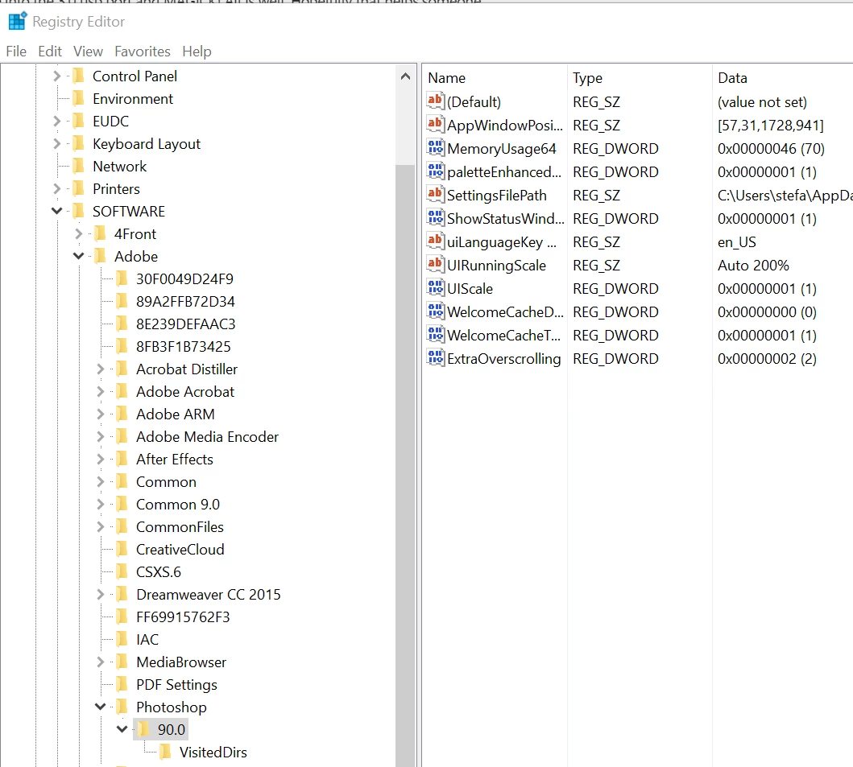Image resolution: width=853 pixels, height=767 pixels.
Task: Click the string icon of AppWindowPosi... value
Action: point(436,125)
